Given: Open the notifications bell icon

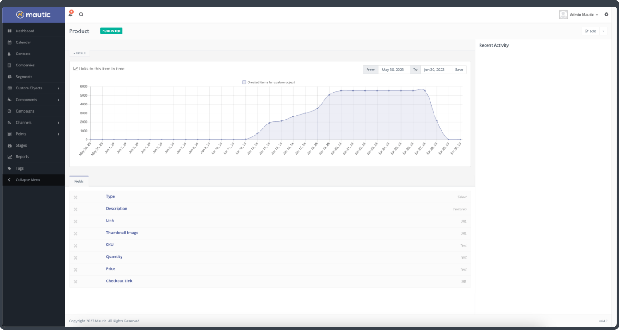Looking at the screenshot, I should [71, 14].
